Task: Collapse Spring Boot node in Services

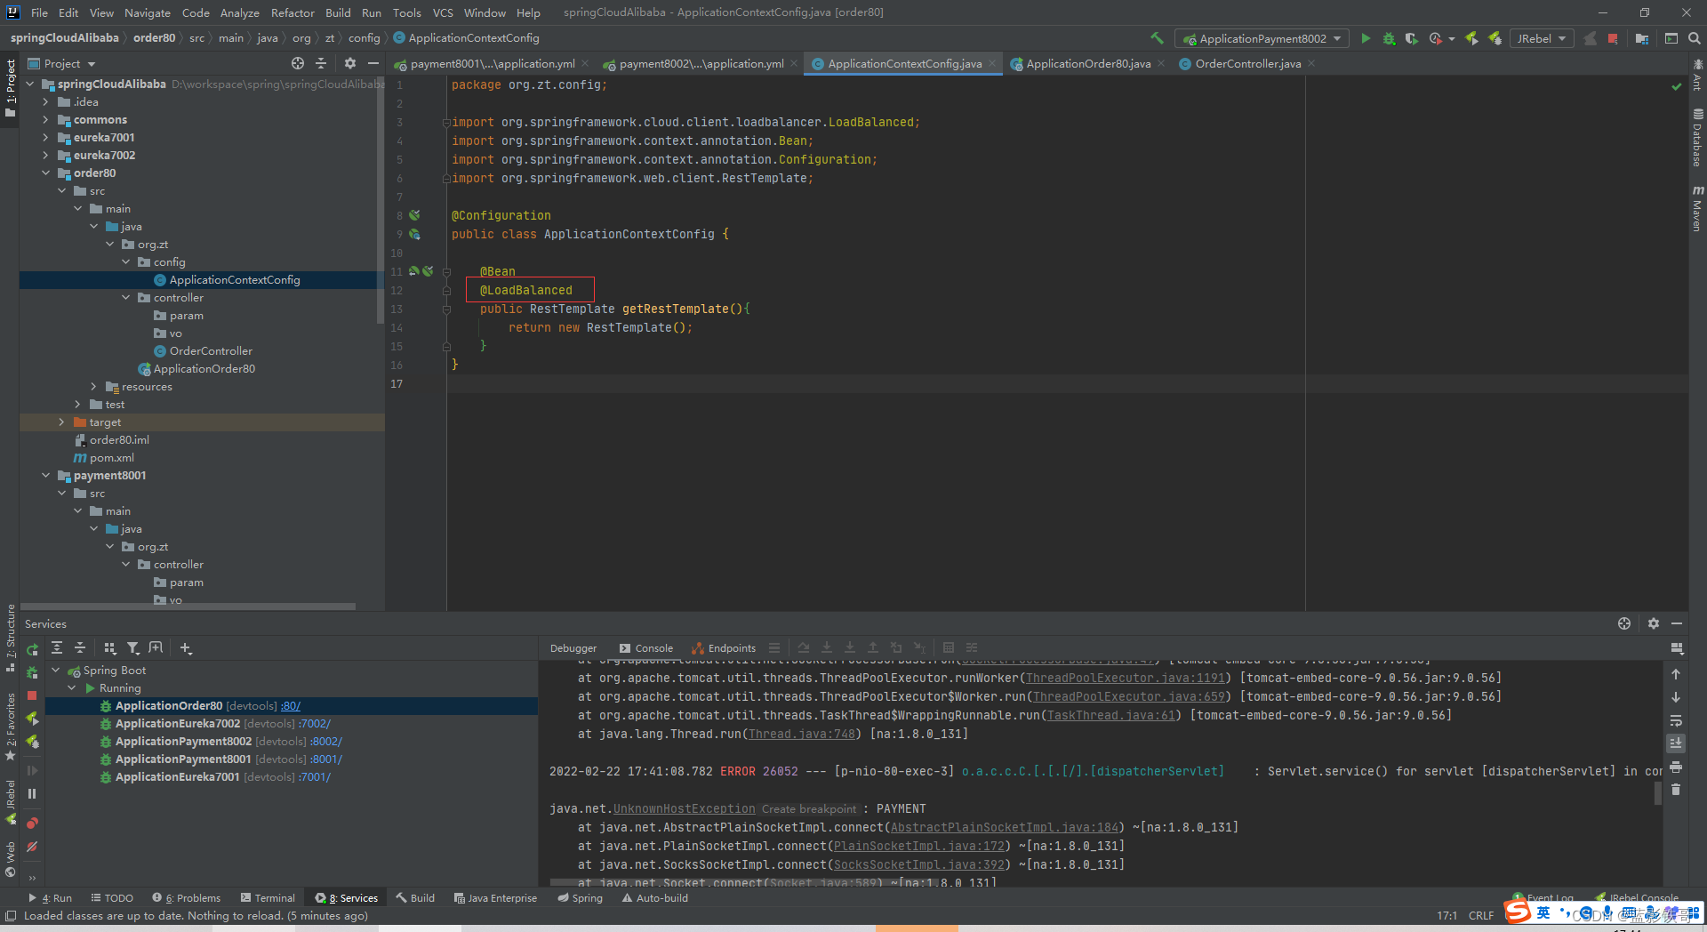Action: click(x=56, y=670)
